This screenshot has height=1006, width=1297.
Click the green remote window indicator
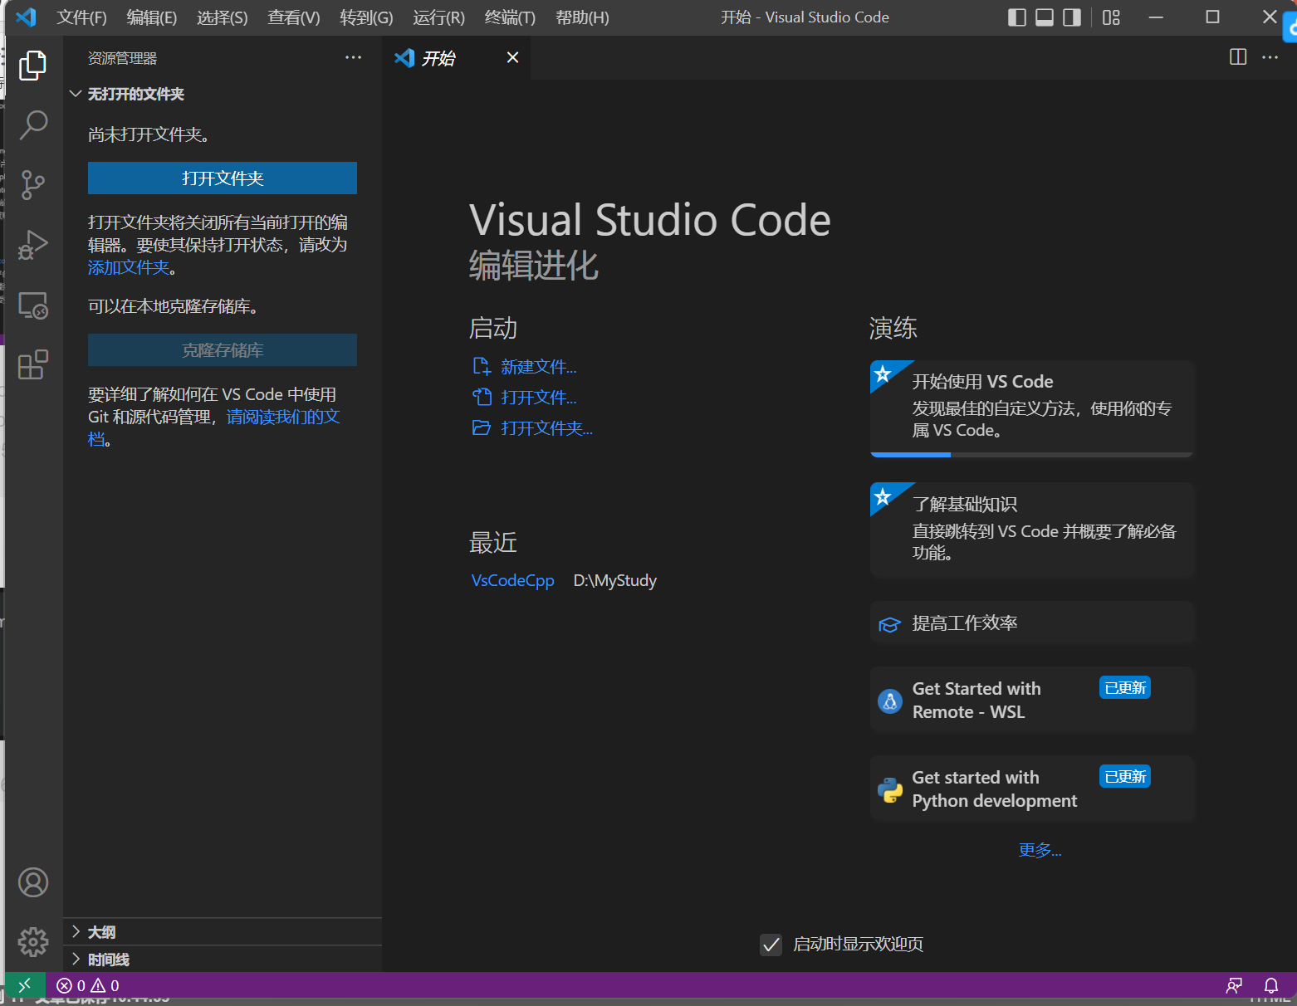[x=24, y=985]
